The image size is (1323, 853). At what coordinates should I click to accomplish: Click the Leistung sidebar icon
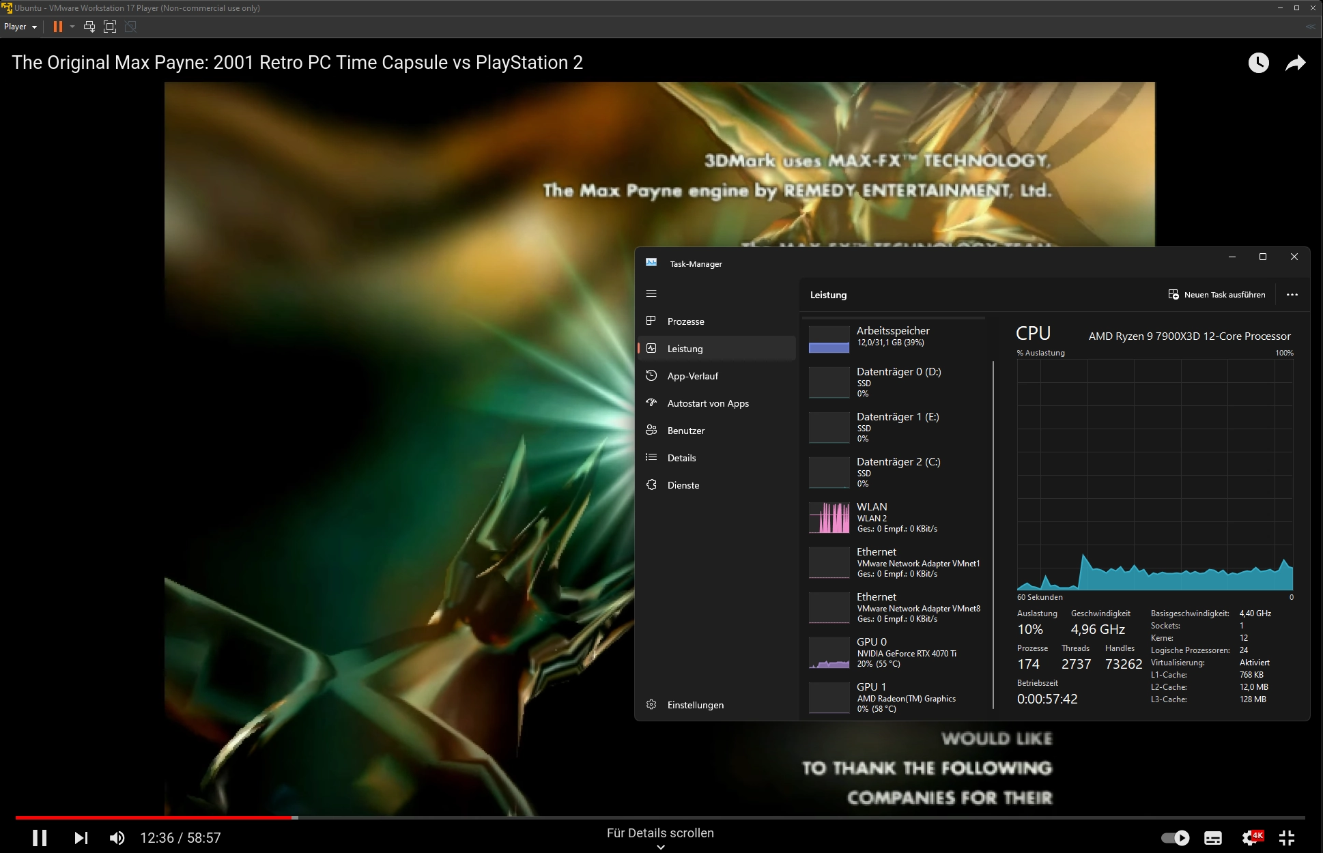651,348
